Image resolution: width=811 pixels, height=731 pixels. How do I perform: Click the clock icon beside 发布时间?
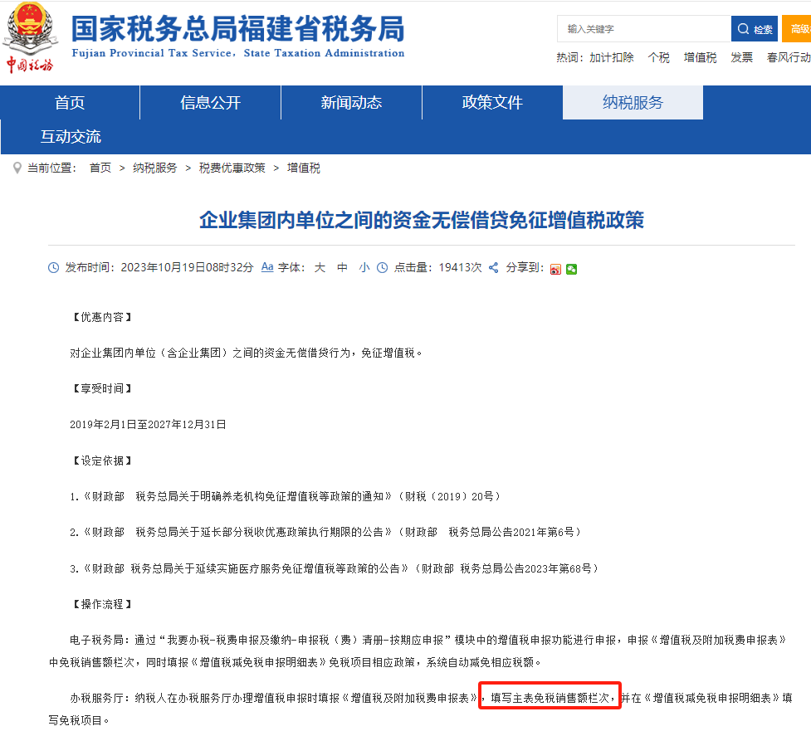tap(52, 267)
